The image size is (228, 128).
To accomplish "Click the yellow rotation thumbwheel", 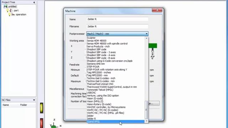I will 42,108.
